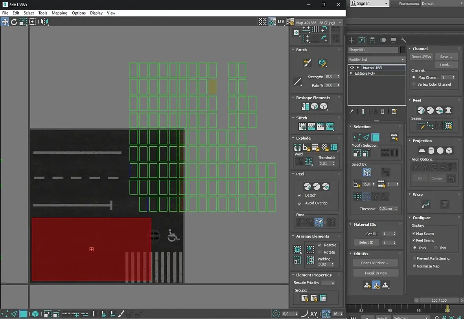The height and width of the screenshot is (319, 464).
Task: Disable the Avoid Overlap checkbox
Action: 300,203
